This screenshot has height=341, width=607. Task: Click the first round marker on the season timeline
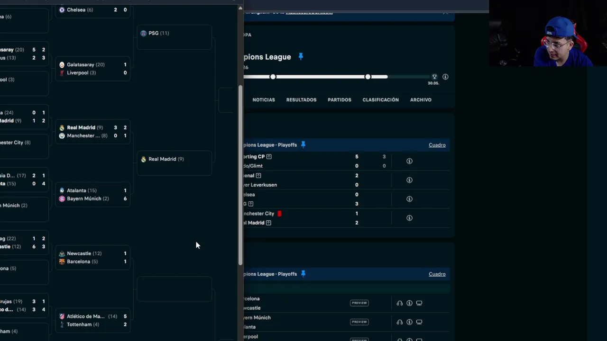273,77
